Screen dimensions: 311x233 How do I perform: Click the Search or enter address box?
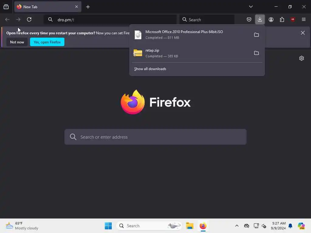coord(155,137)
